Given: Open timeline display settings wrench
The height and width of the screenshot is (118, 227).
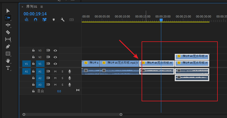Looking at the screenshot, I should point(63,20).
